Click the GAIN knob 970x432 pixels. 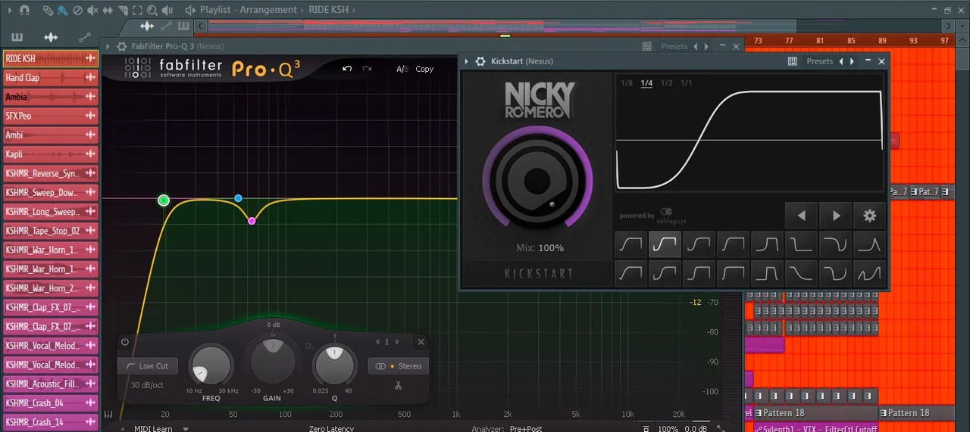pos(273,361)
